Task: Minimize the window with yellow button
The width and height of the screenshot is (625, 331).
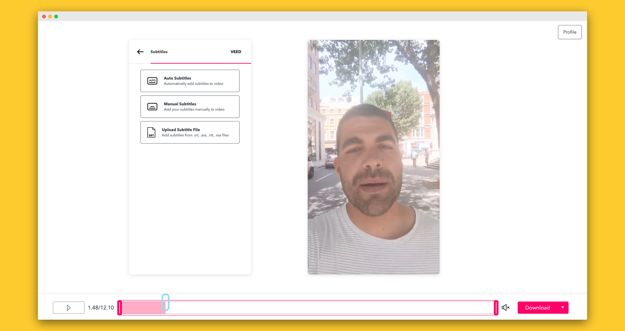Action: pyautogui.click(x=50, y=17)
